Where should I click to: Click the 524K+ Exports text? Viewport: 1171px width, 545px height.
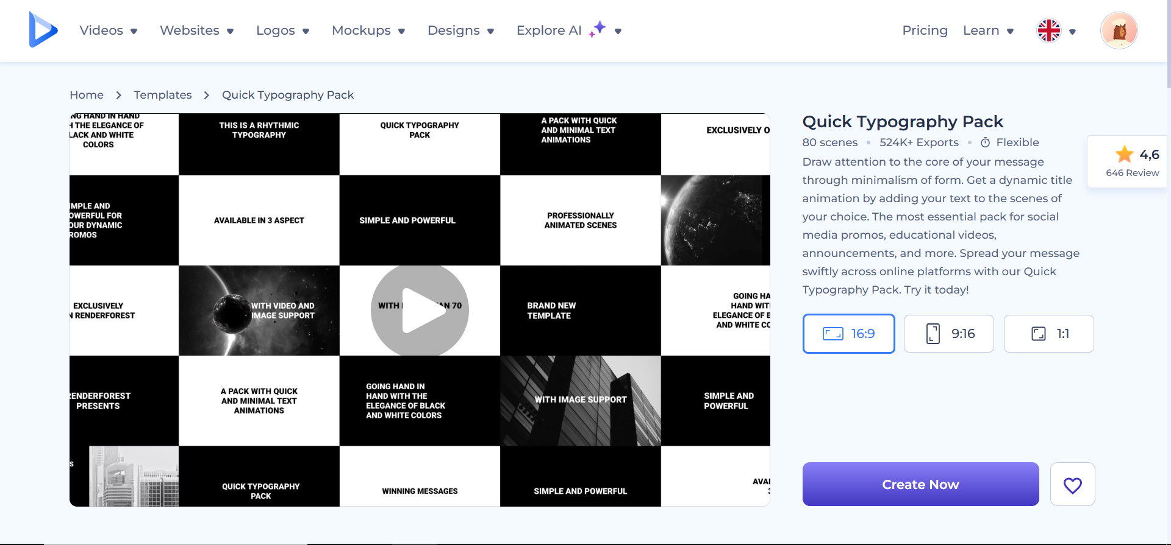(x=919, y=142)
